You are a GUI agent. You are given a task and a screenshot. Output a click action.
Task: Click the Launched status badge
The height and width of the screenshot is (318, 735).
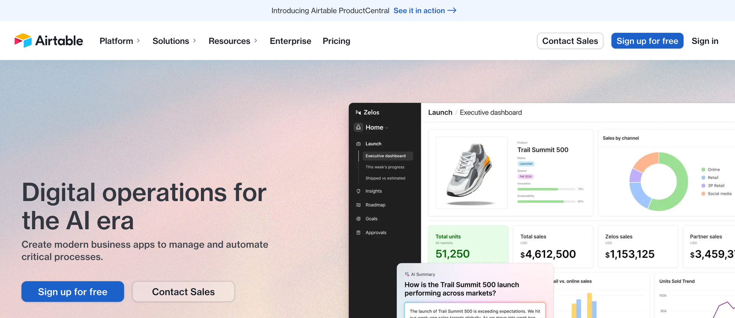click(526, 164)
